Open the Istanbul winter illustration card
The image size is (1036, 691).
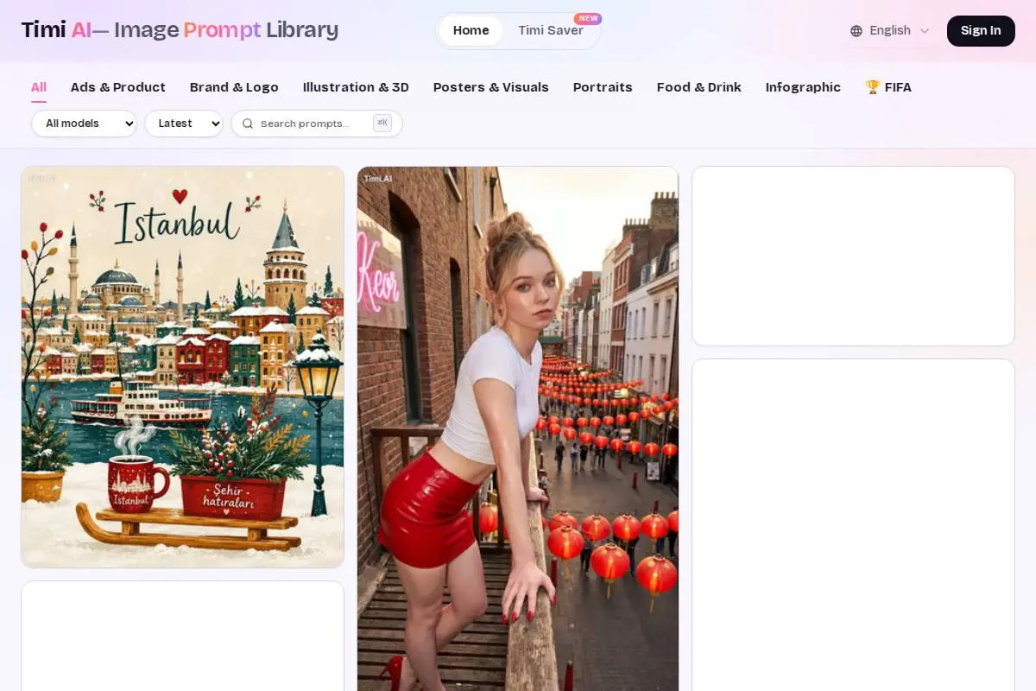pos(183,367)
